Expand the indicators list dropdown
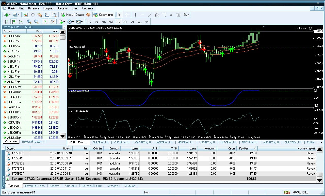 [64, 22]
